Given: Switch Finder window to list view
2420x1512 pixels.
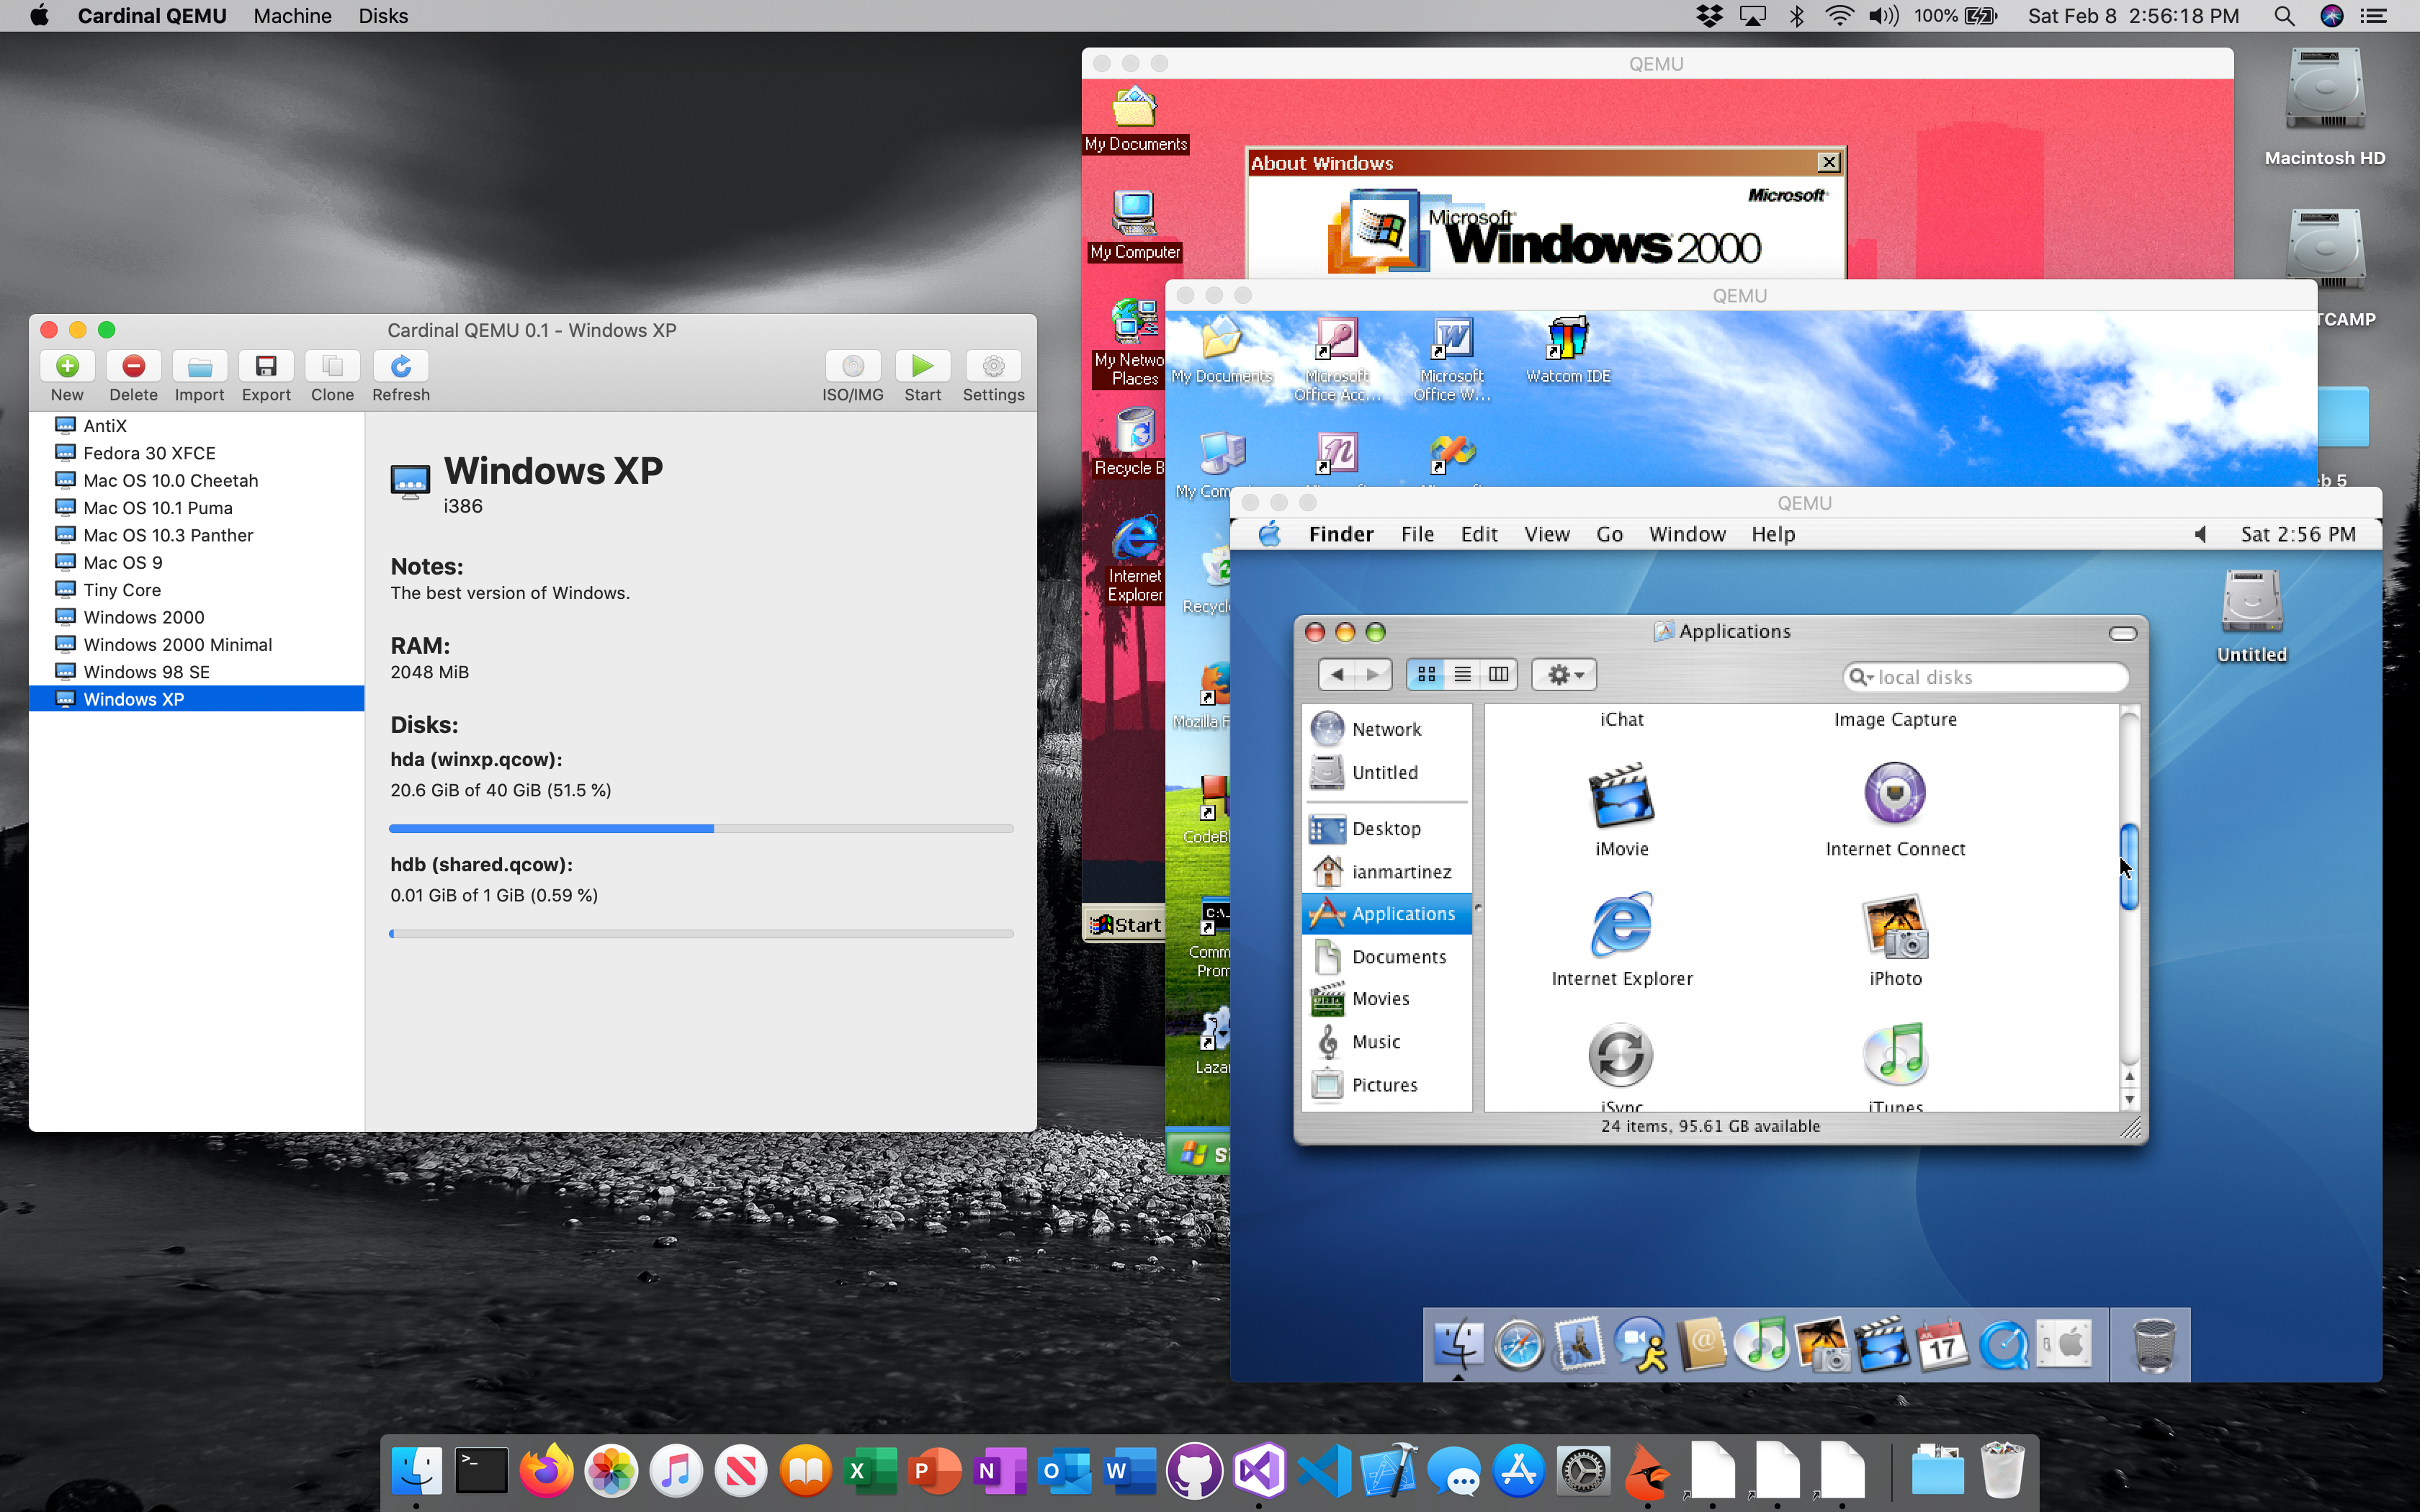Looking at the screenshot, I should click(1462, 675).
